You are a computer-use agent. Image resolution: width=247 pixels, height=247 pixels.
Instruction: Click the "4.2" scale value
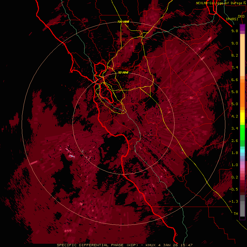235,116
